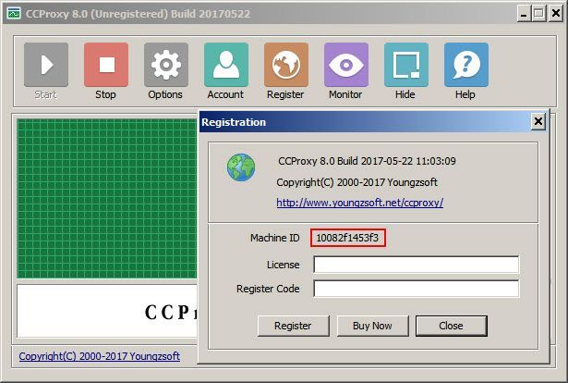Image resolution: width=568 pixels, height=383 pixels.
Task: Open Help with the question mark icon
Action: pyautogui.click(x=466, y=65)
